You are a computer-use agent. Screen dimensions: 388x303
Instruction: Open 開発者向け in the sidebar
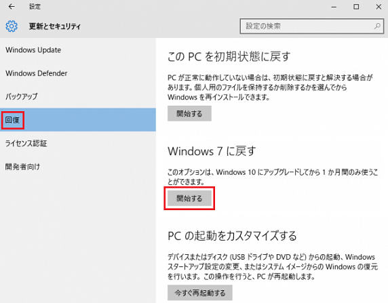78,167
